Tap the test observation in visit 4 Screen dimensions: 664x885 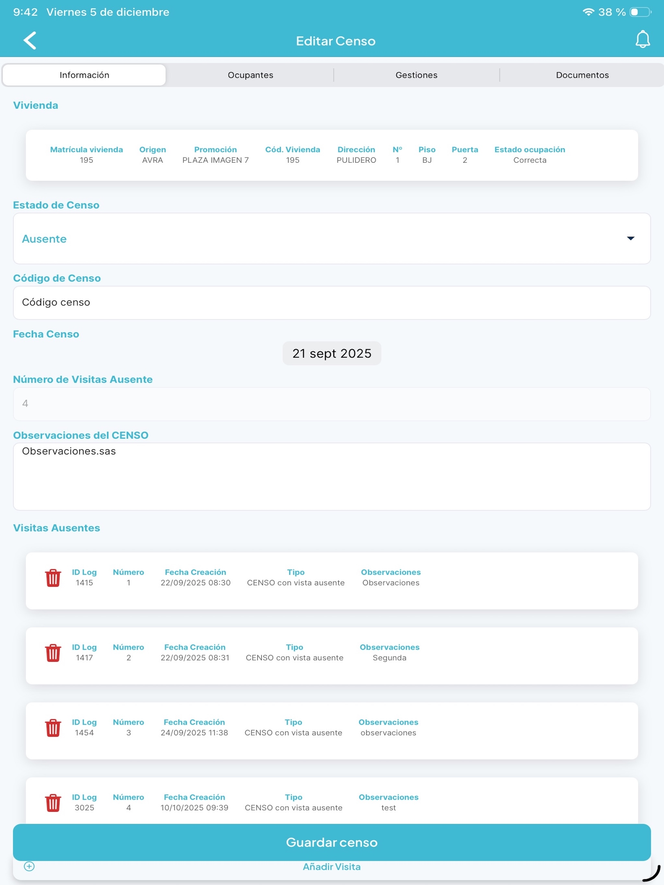(x=388, y=807)
